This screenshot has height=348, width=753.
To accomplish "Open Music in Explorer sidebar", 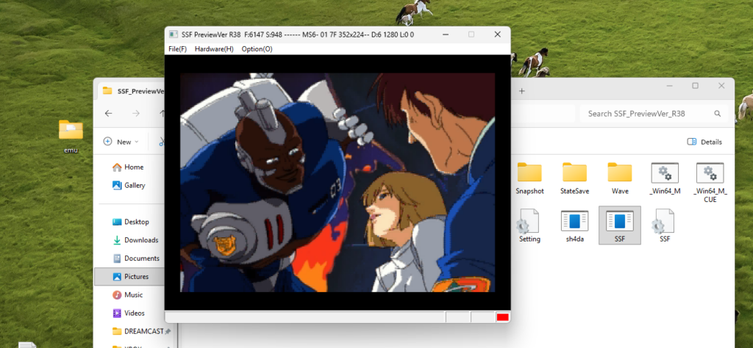I will point(127,295).
